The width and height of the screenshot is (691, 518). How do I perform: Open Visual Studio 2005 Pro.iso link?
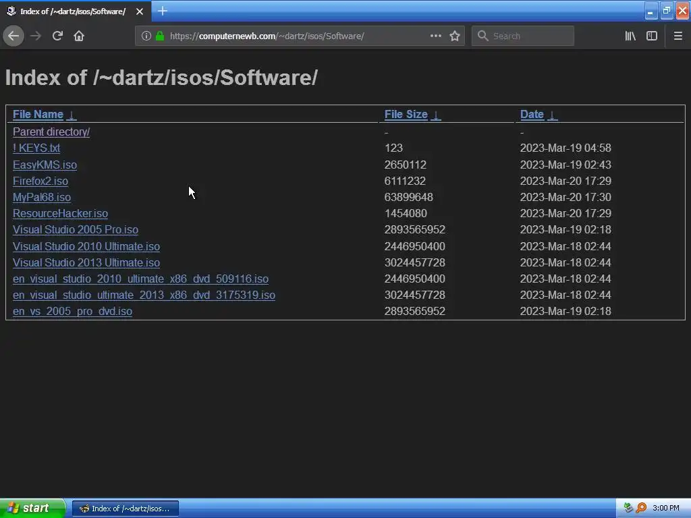pos(76,230)
